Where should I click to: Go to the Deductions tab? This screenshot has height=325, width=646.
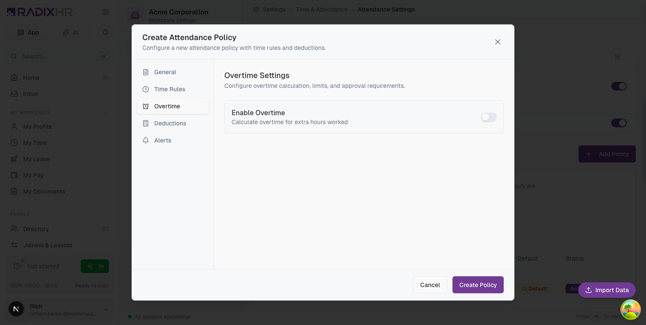click(x=173, y=123)
